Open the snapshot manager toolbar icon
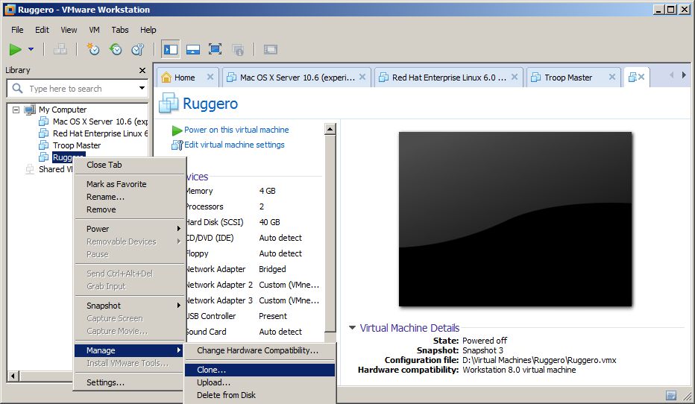Image resolution: width=695 pixels, height=404 pixels. tap(137, 50)
